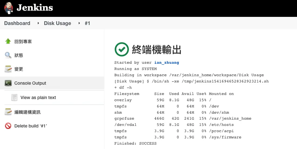
Task: Click the /proc/acpi mount path
Action: click(x=221, y=131)
